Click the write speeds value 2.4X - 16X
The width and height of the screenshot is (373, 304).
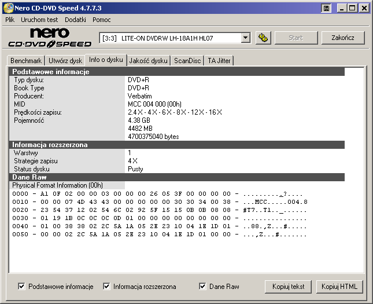pyautogui.click(x=175, y=112)
